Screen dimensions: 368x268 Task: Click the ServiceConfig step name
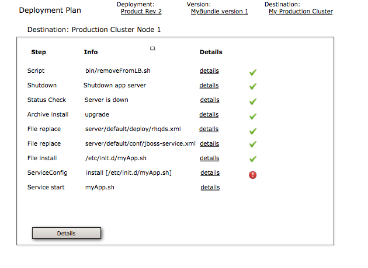pos(47,173)
